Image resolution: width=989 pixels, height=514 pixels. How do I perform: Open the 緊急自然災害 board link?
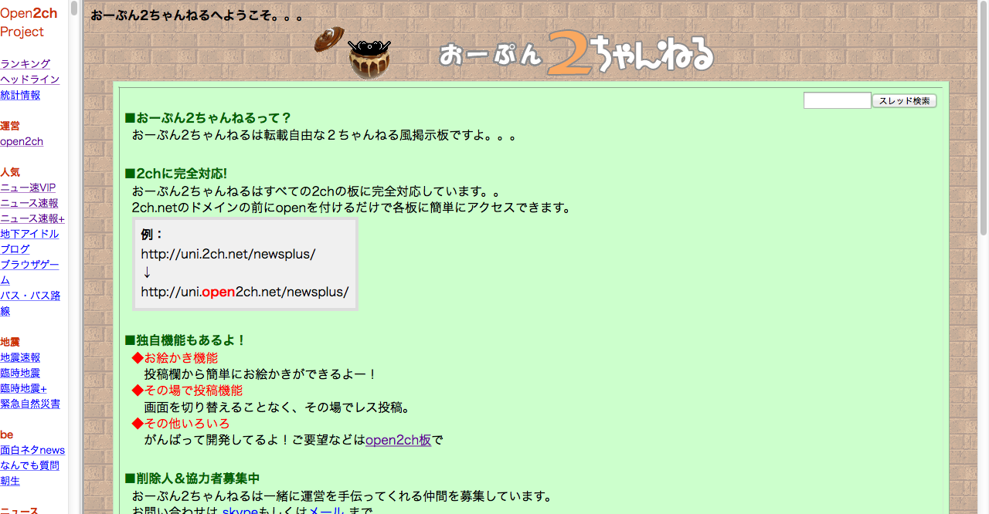pos(30,404)
